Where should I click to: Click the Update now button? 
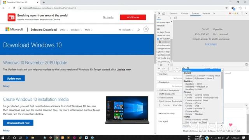click(x=14, y=78)
